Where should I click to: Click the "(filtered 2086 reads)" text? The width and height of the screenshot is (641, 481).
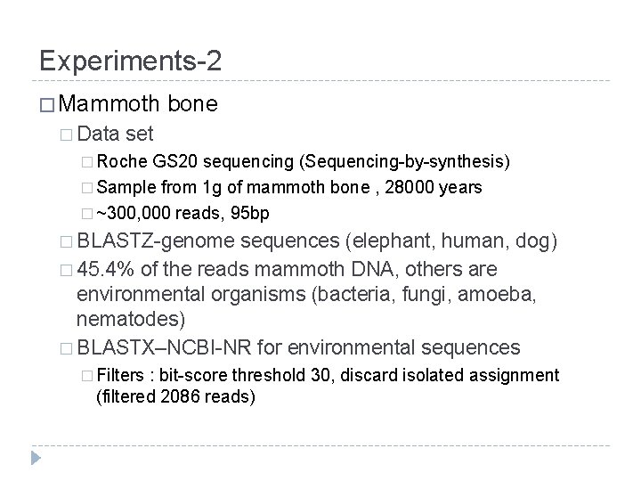click(x=175, y=395)
